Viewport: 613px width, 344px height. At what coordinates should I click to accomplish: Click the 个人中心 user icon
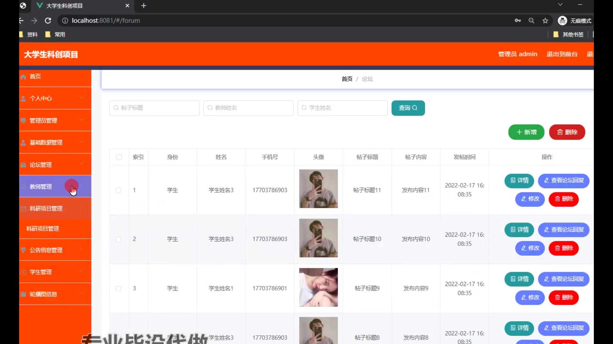(x=23, y=98)
